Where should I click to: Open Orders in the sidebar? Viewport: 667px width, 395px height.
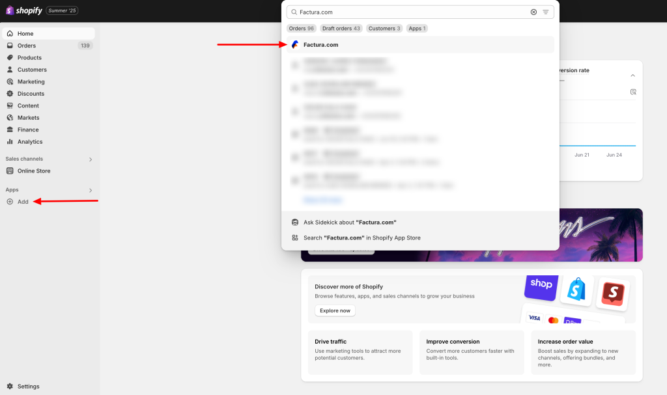pyautogui.click(x=48, y=46)
